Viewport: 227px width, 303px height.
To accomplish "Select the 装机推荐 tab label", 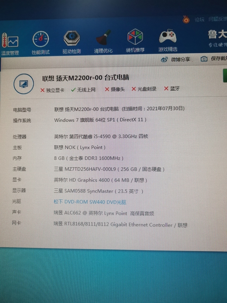I will (135, 50).
